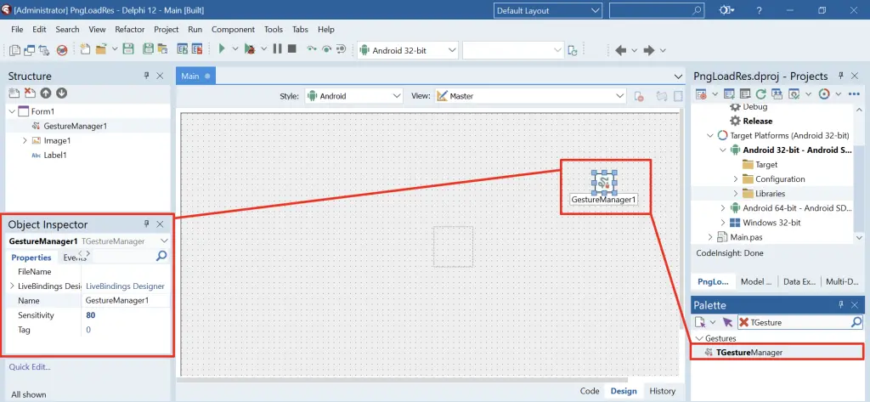Open the Tools menu
The height and width of the screenshot is (402, 870).
click(274, 30)
